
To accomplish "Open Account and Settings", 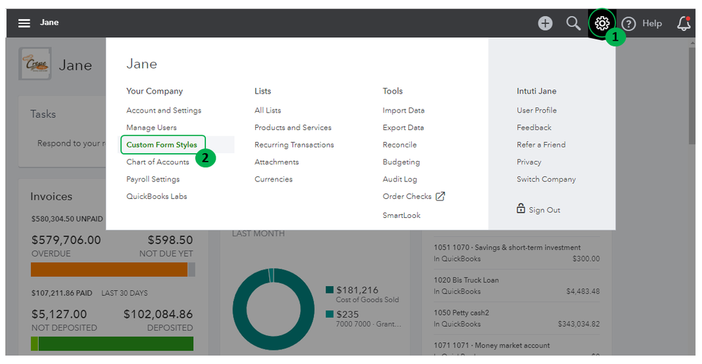I will pyautogui.click(x=164, y=110).
